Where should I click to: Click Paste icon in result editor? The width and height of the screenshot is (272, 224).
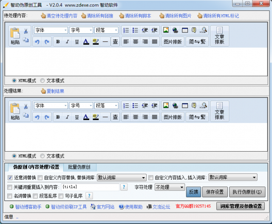click(15, 112)
